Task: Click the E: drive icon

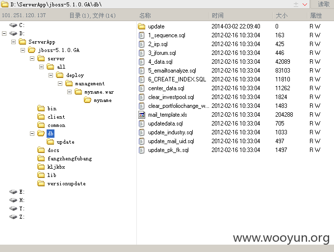Action: click(13, 192)
